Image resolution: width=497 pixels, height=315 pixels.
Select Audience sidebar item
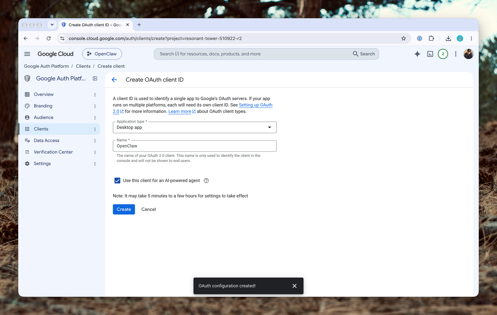click(43, 118)
